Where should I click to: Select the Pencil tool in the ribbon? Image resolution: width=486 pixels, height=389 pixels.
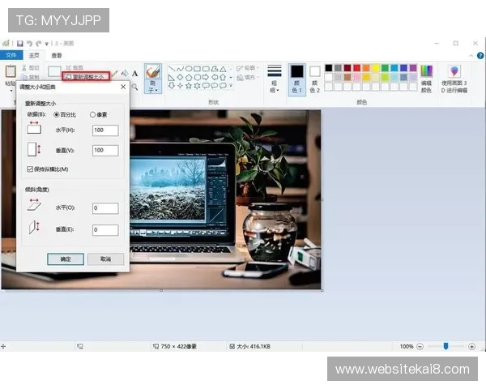tap(114, 74)
